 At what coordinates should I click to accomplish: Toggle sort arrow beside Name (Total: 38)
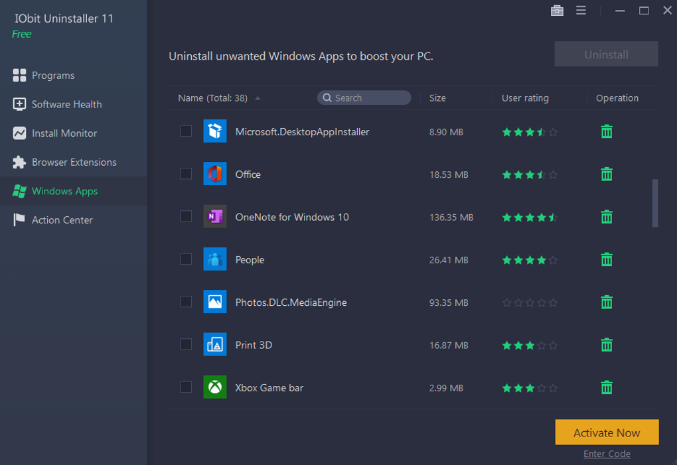pyautogui.click(x=258, y=98)
